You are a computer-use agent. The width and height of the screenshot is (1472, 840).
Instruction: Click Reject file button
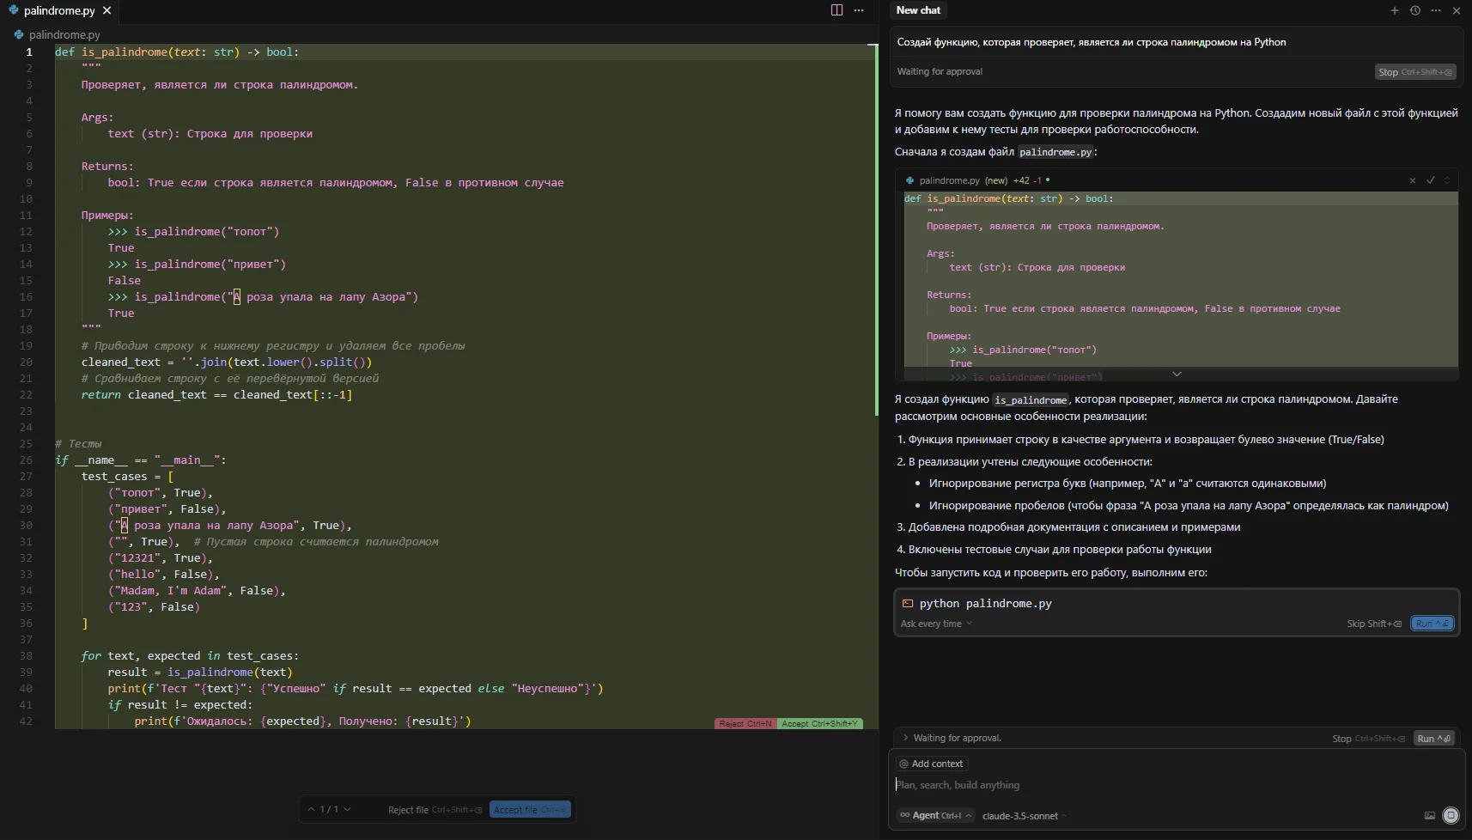tap(435, 810)
